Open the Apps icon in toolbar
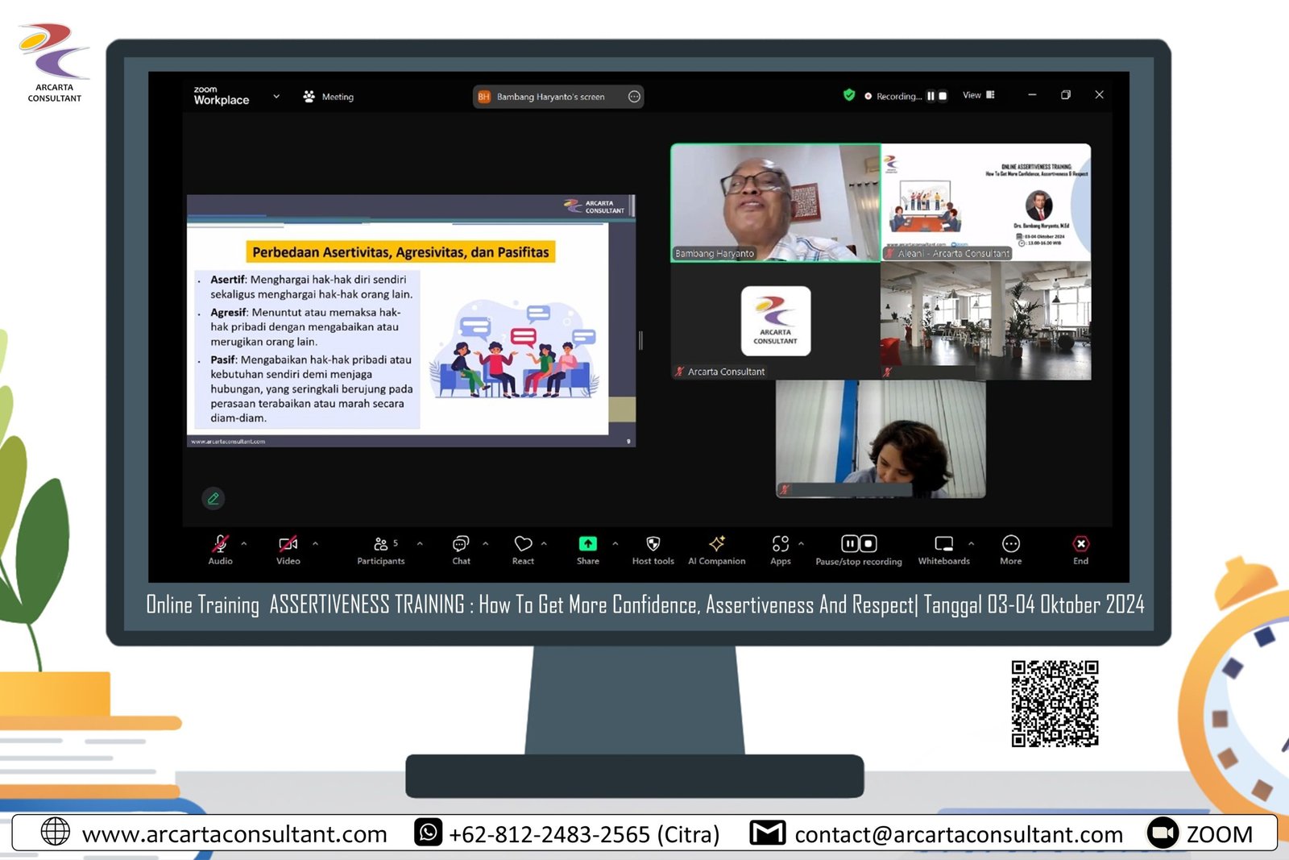Image resolution: width=1289 pixels, height=860 pixels. [780, 545]
